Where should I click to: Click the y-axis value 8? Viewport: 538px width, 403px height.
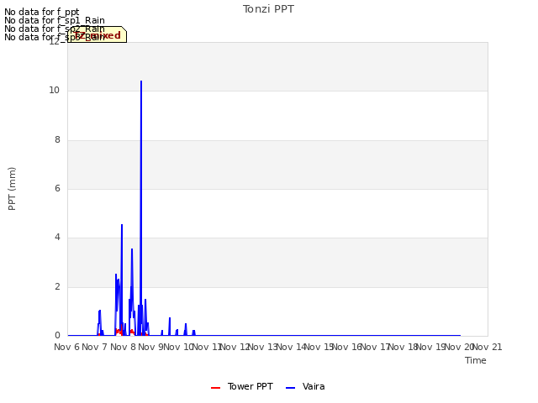57,139
